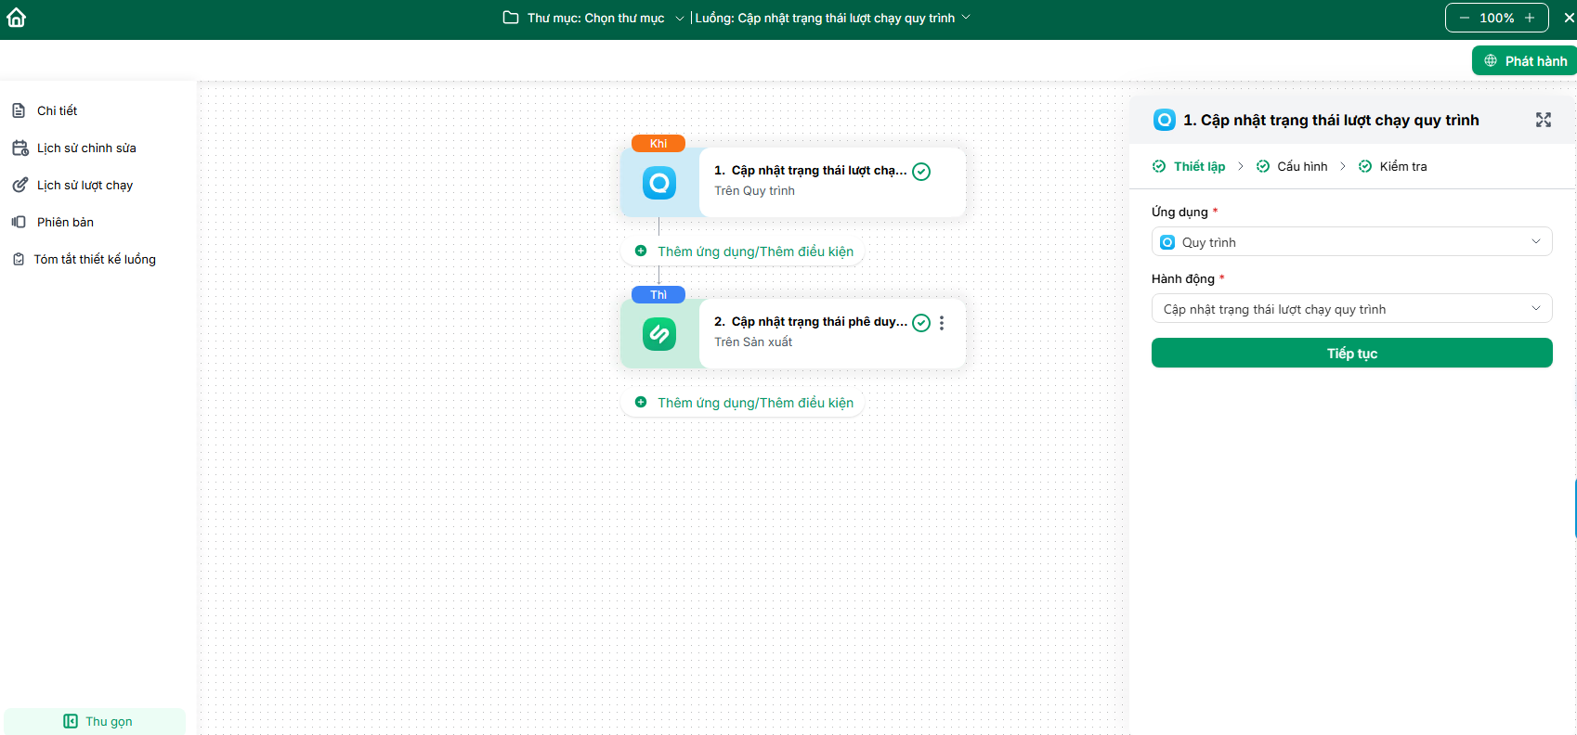Click 'Trên Sản xuất' subtitle text
1577x735 pixels.
pos(753,342)
